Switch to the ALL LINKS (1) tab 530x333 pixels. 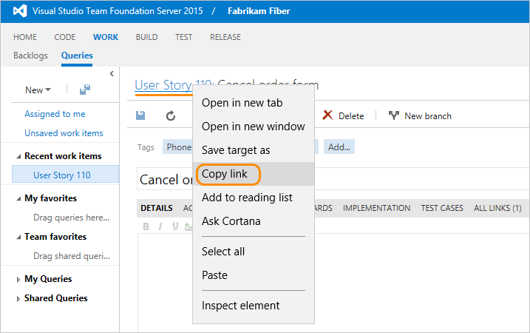pos(497,208)
